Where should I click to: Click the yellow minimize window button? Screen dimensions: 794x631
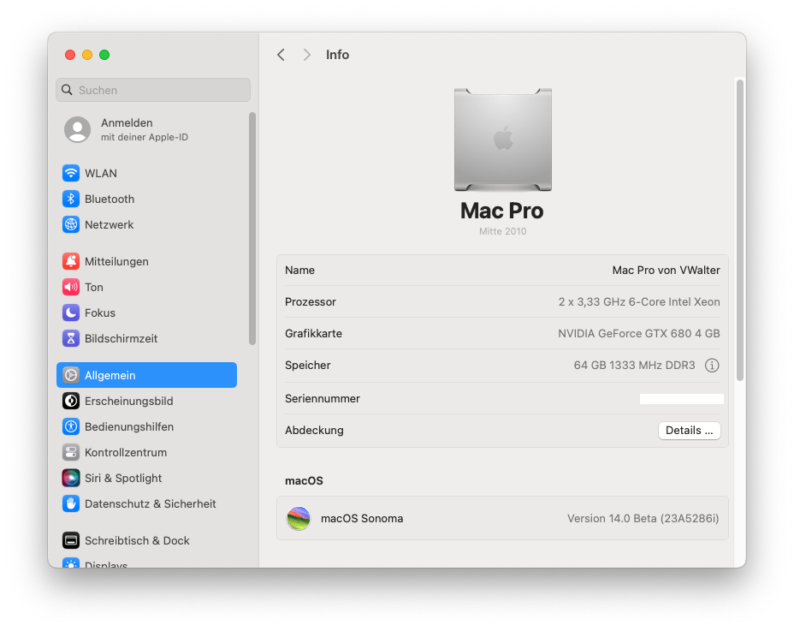click(87, 55)
